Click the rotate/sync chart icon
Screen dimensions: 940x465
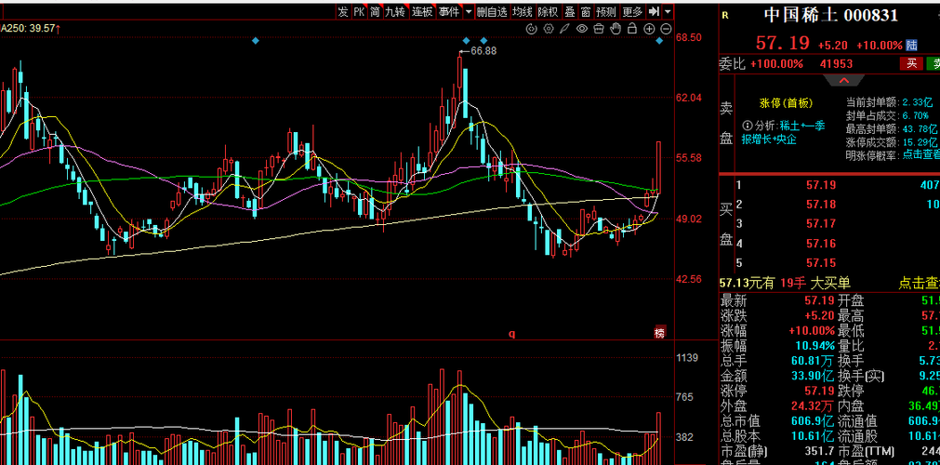tap(531, 28)
